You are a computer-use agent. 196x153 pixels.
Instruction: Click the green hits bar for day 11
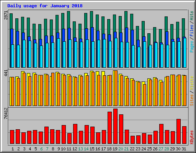coord(69,20)
